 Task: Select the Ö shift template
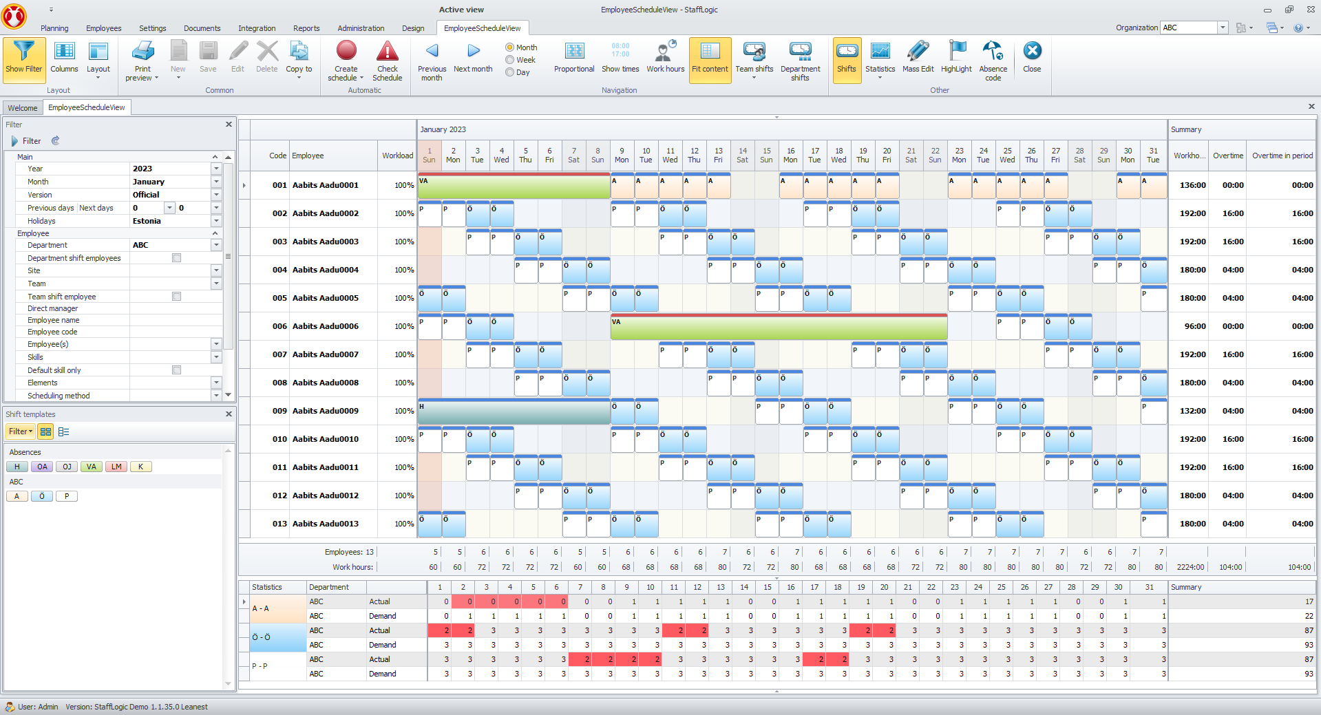(42, 496)
